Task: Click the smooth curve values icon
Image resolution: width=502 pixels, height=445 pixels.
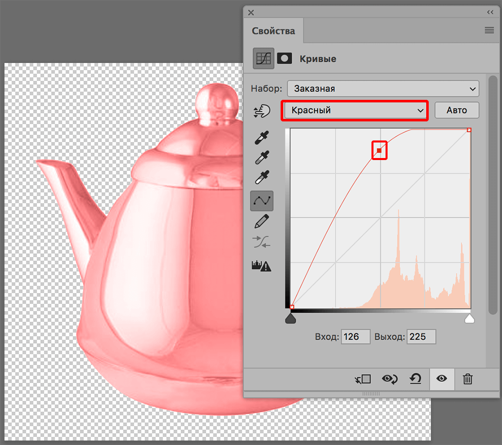Action: [x=262, y=243]
